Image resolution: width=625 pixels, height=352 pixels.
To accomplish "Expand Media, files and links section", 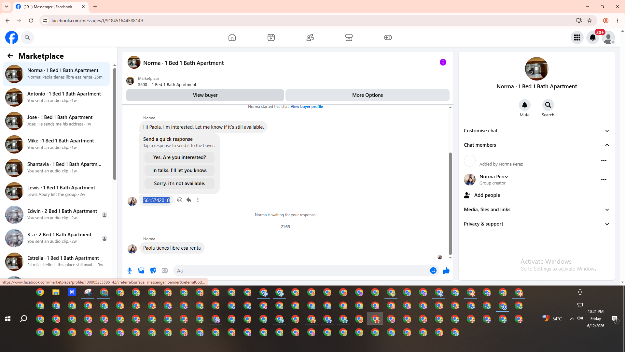I will tap(537, 210).
